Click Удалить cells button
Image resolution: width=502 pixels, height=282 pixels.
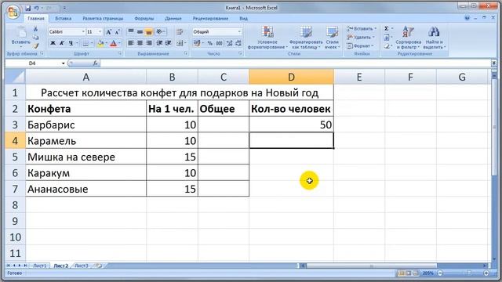(x=361, y=38)
